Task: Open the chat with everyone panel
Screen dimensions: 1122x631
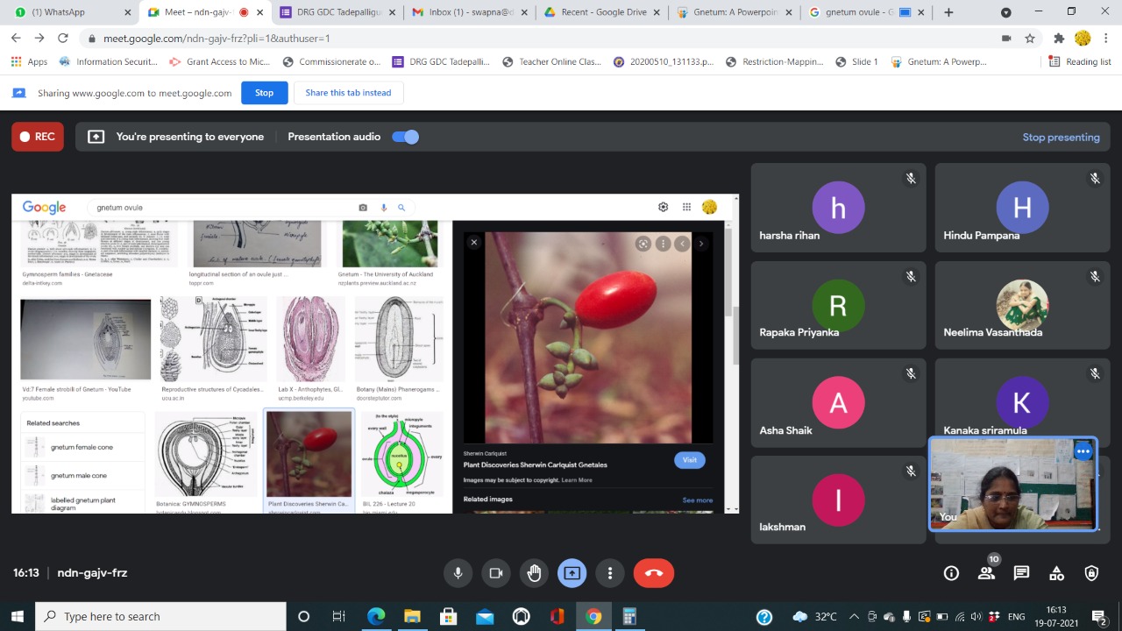Action: click(1021, 573)
